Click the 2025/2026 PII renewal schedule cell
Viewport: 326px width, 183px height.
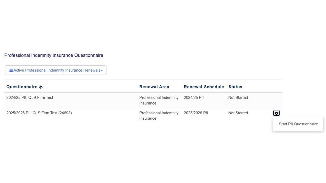click(195, 113)
